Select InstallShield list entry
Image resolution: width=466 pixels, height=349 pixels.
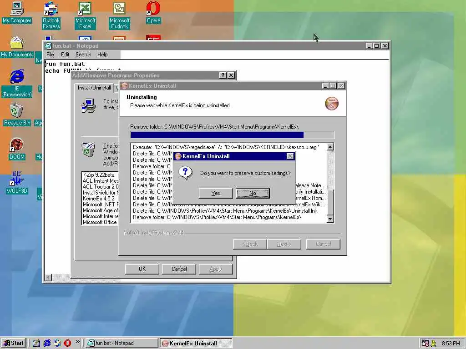click(100, 193)
